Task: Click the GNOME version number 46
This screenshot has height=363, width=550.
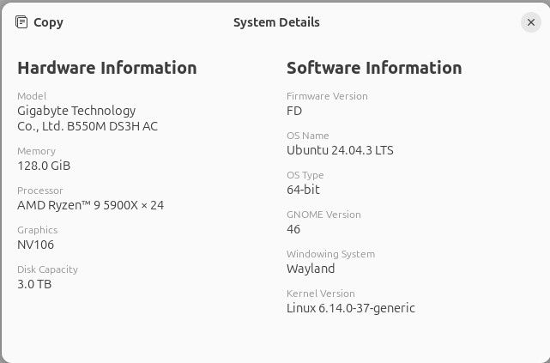Action: 293,229
